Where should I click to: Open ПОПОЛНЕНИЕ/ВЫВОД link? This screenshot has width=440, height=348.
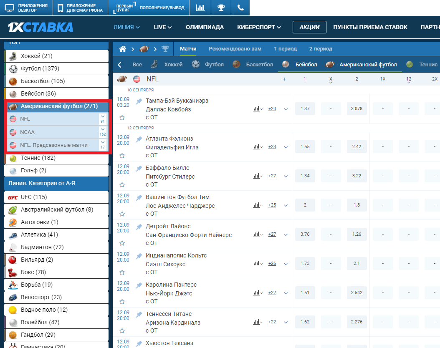162,8
